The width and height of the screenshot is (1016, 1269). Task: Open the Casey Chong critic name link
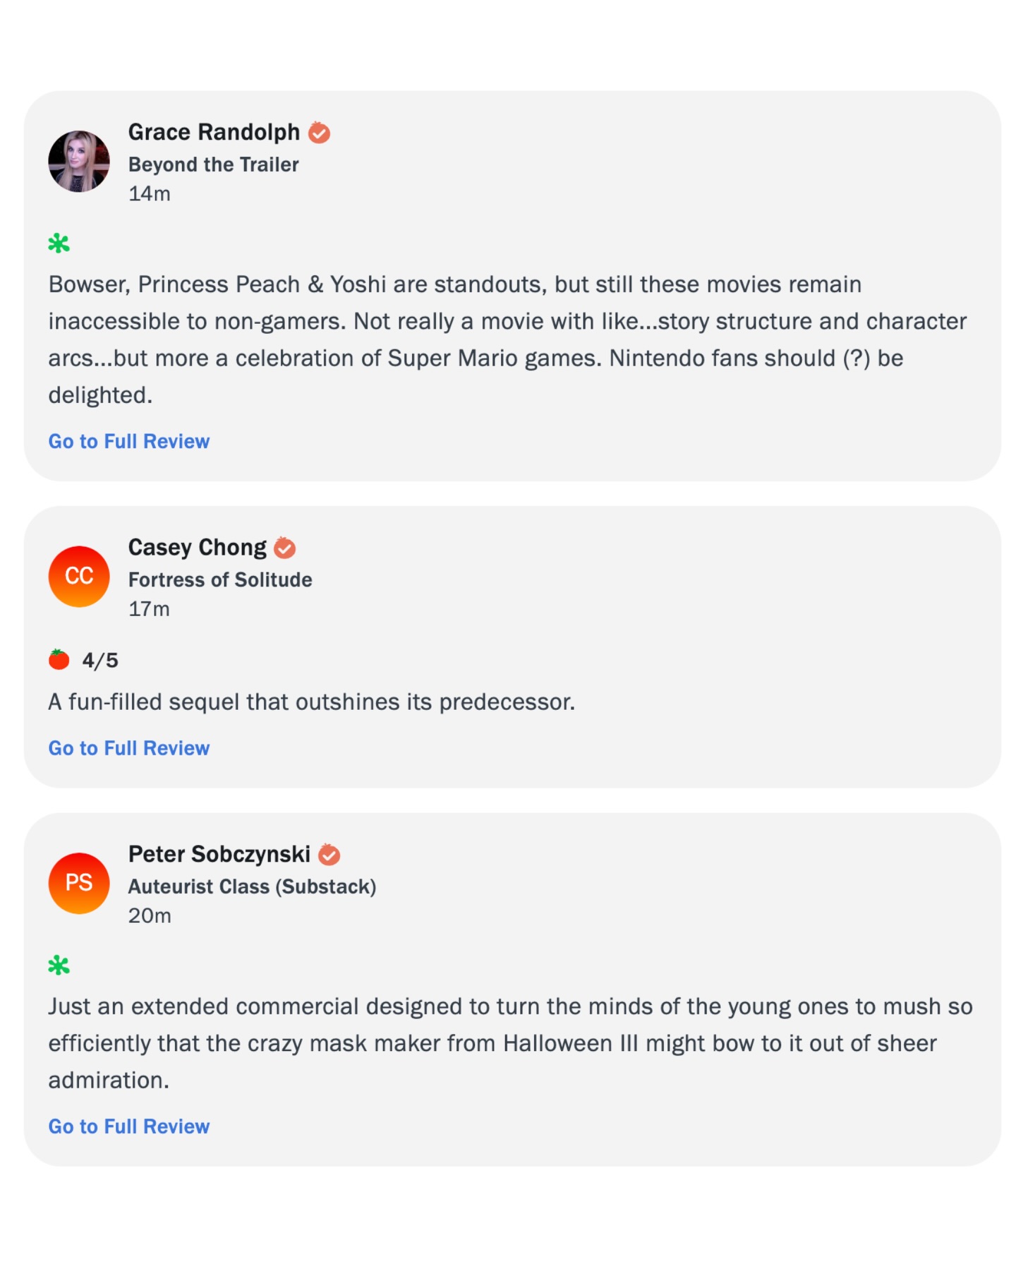198,548
